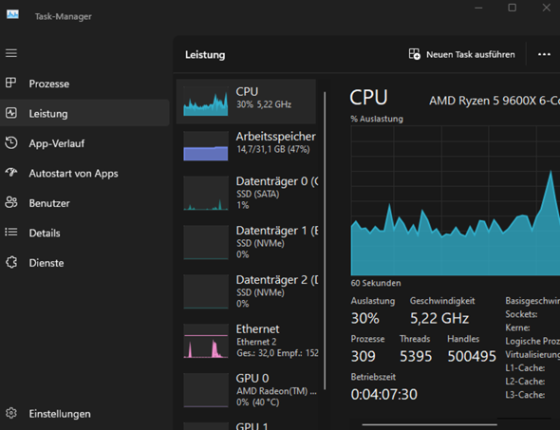Screen dimensions: 560x430
Task: Open the Dienste page
Action: (x=84, y=263)
